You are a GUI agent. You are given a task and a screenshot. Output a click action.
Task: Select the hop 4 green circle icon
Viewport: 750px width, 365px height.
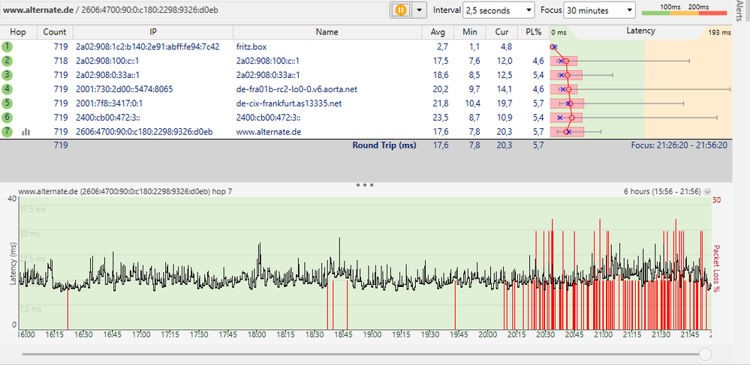coord(8,89)
